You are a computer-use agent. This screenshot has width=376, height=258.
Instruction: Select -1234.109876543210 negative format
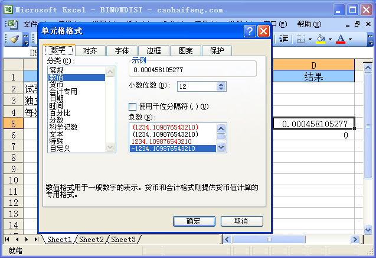tap(172, 149)
